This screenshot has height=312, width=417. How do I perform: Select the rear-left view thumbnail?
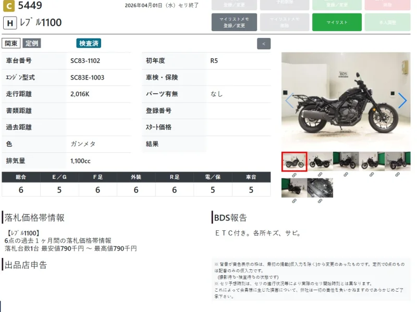click(397, 161)
